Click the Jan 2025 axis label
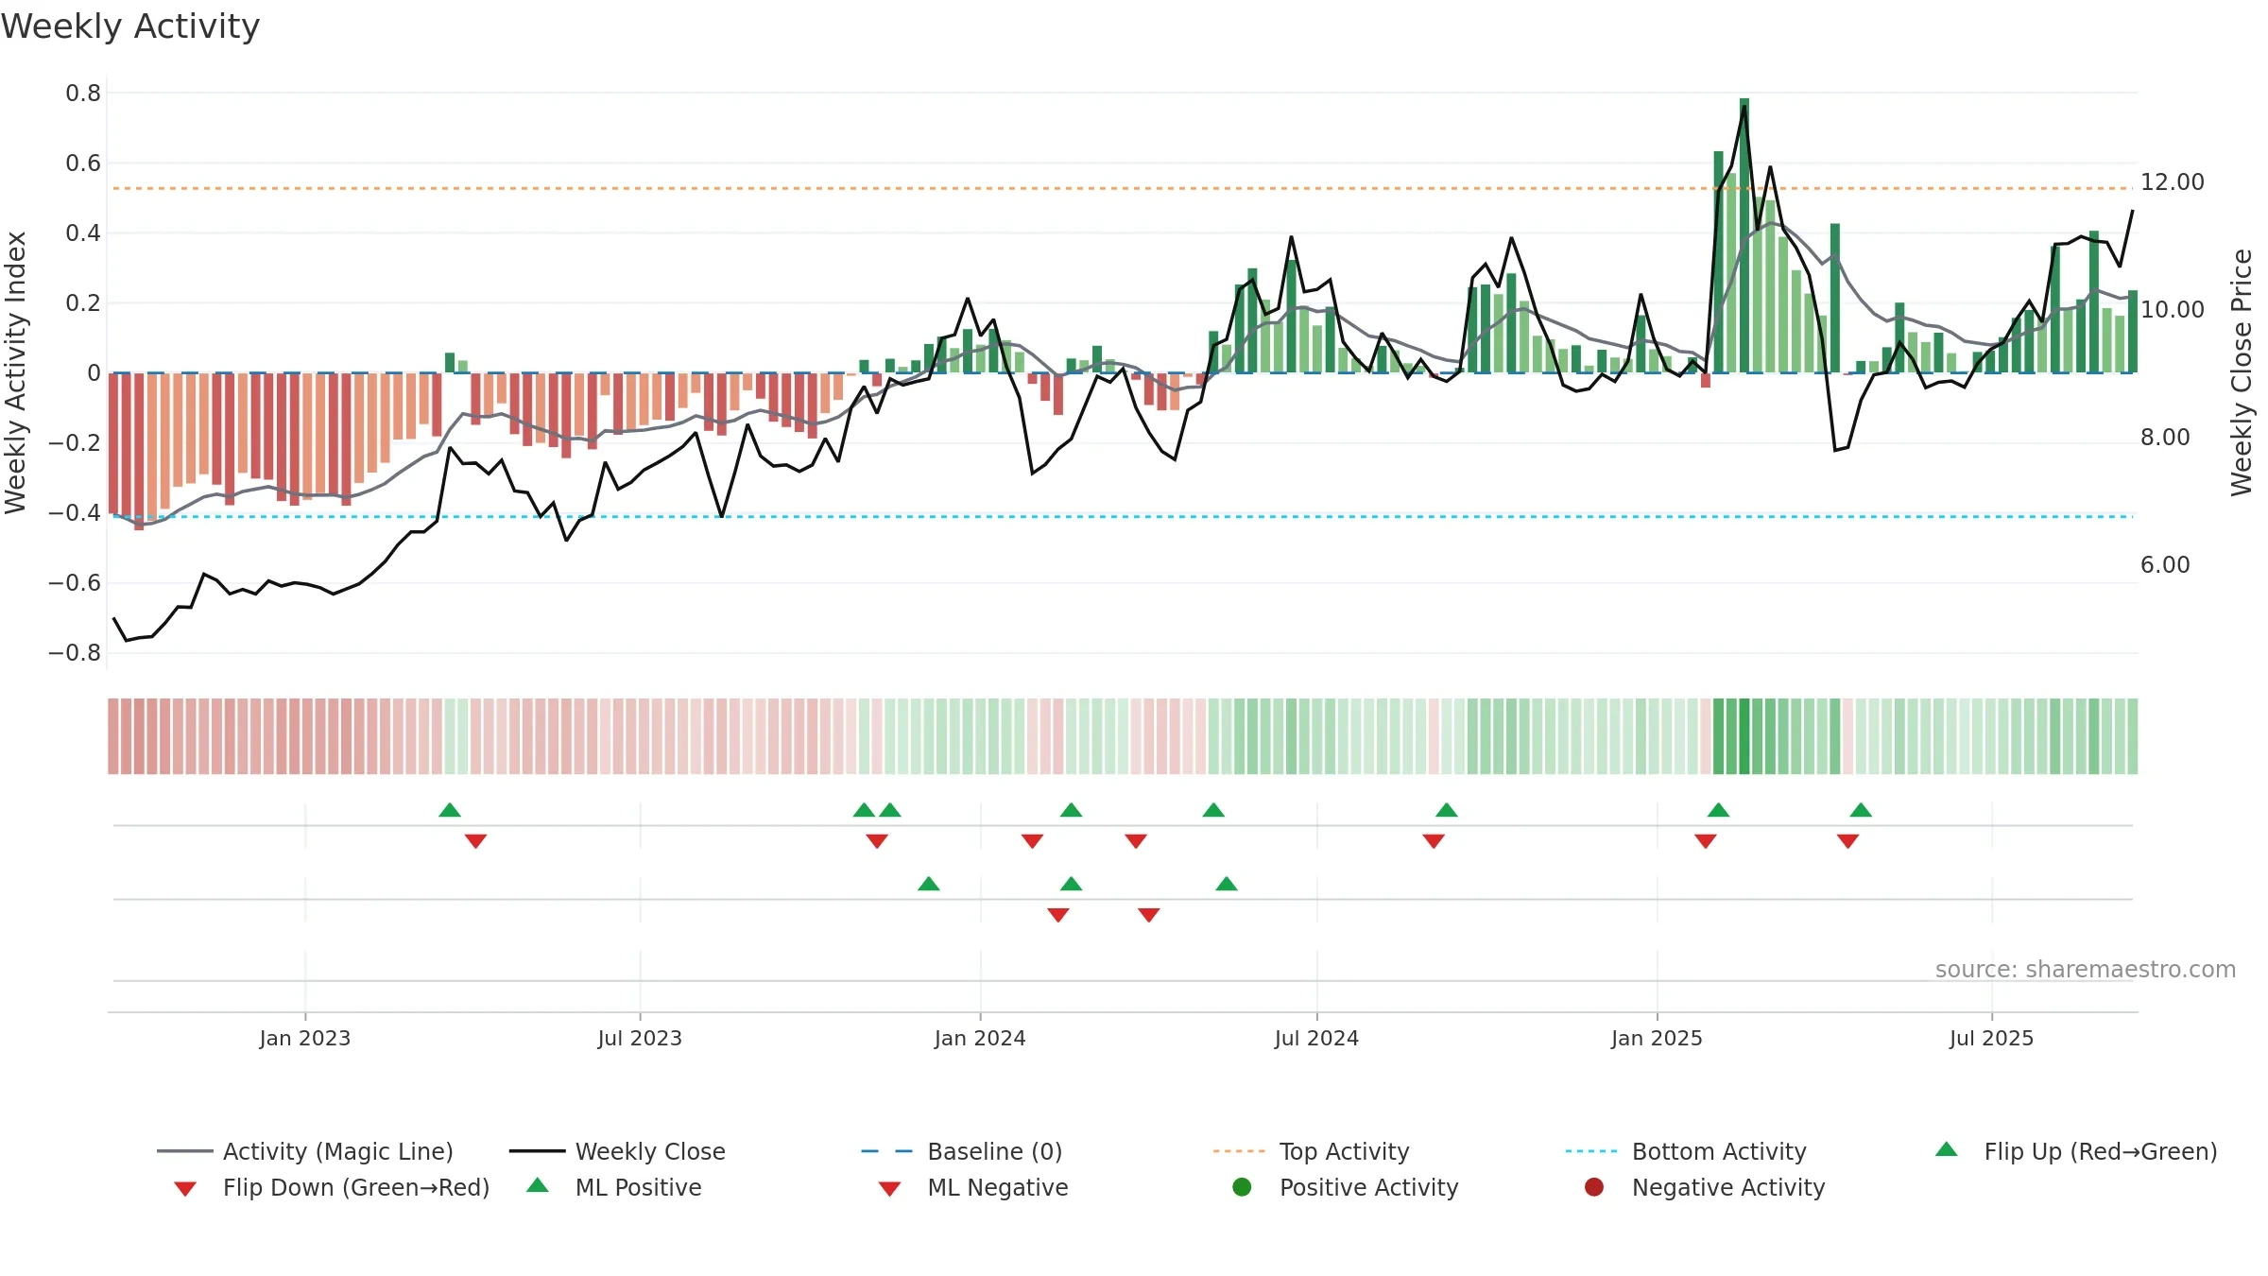The width and height of the screenshot is (2268, 1276). (1657, 1038)
